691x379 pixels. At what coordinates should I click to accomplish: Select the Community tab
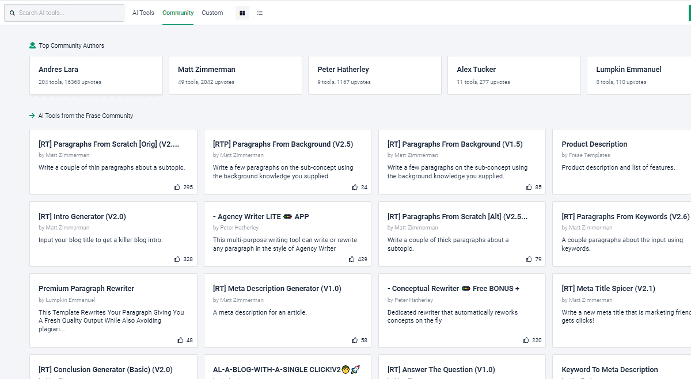178,13
